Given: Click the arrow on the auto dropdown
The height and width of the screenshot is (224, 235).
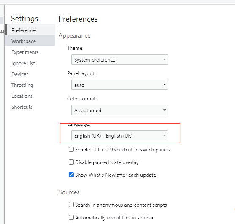Looking at the screenshot, I should (165, 85).
